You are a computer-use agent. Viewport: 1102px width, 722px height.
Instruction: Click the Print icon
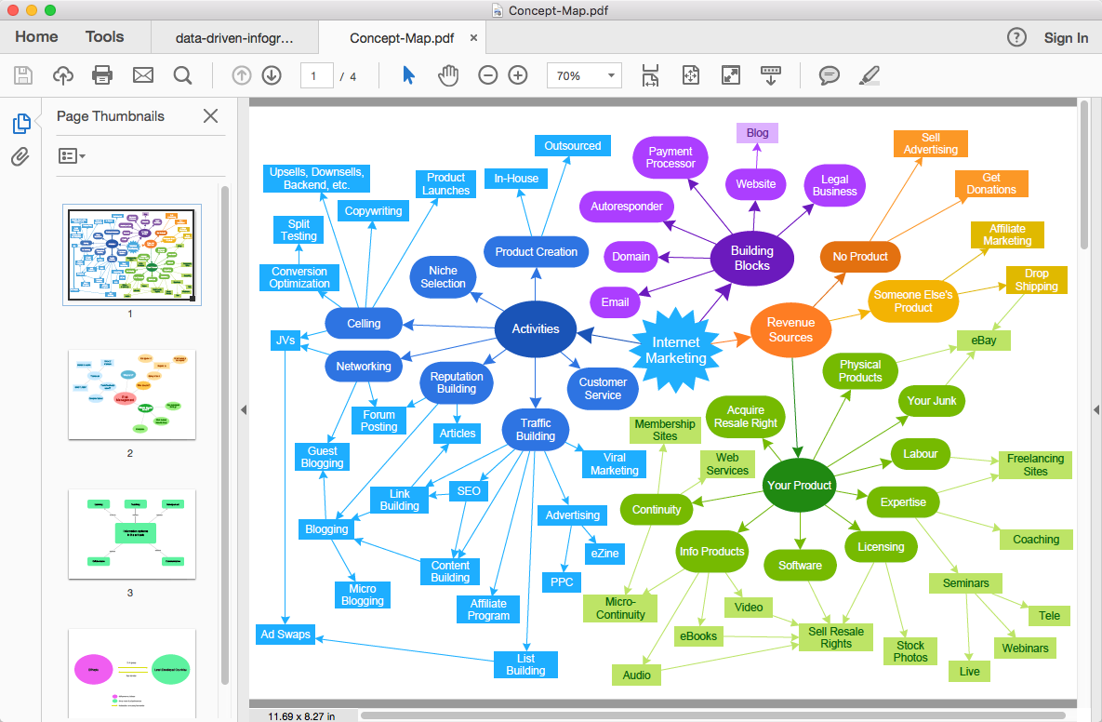tap(102, 75)
